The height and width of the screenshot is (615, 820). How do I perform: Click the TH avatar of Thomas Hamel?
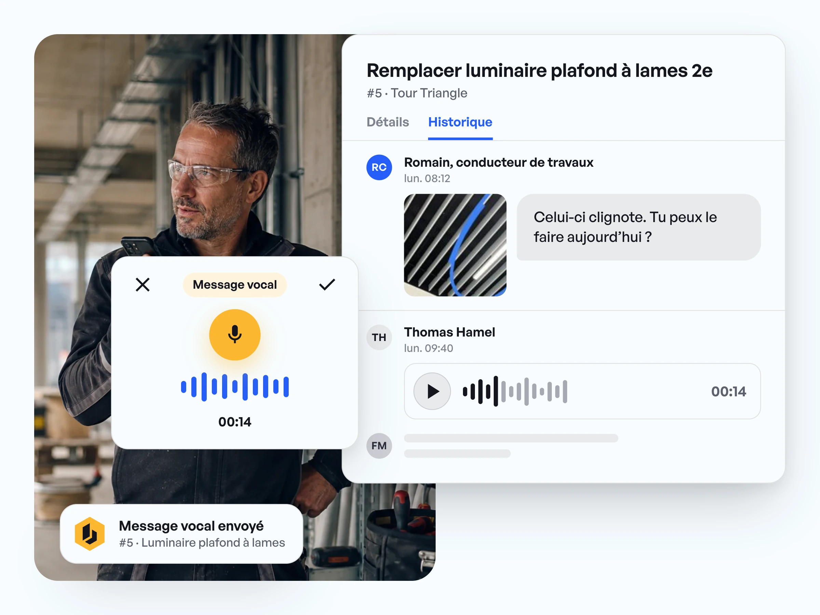coord(379,337)
